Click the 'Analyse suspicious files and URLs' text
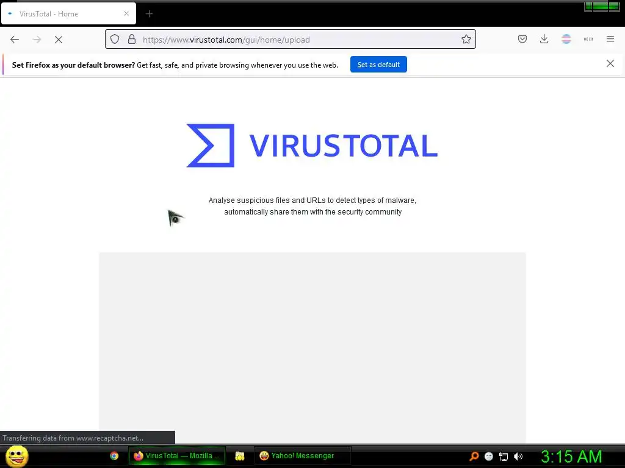 click(x=312, y=206)
